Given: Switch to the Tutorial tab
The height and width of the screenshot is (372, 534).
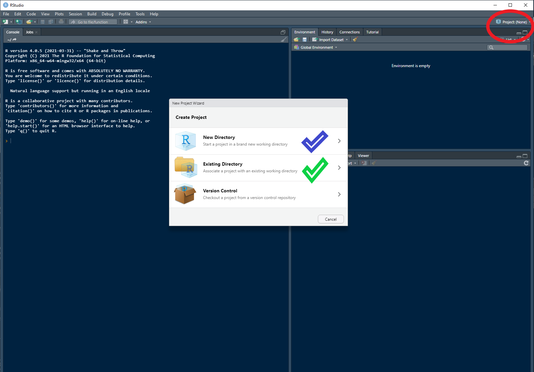Looking at the screenshot, I should (372, 32).
